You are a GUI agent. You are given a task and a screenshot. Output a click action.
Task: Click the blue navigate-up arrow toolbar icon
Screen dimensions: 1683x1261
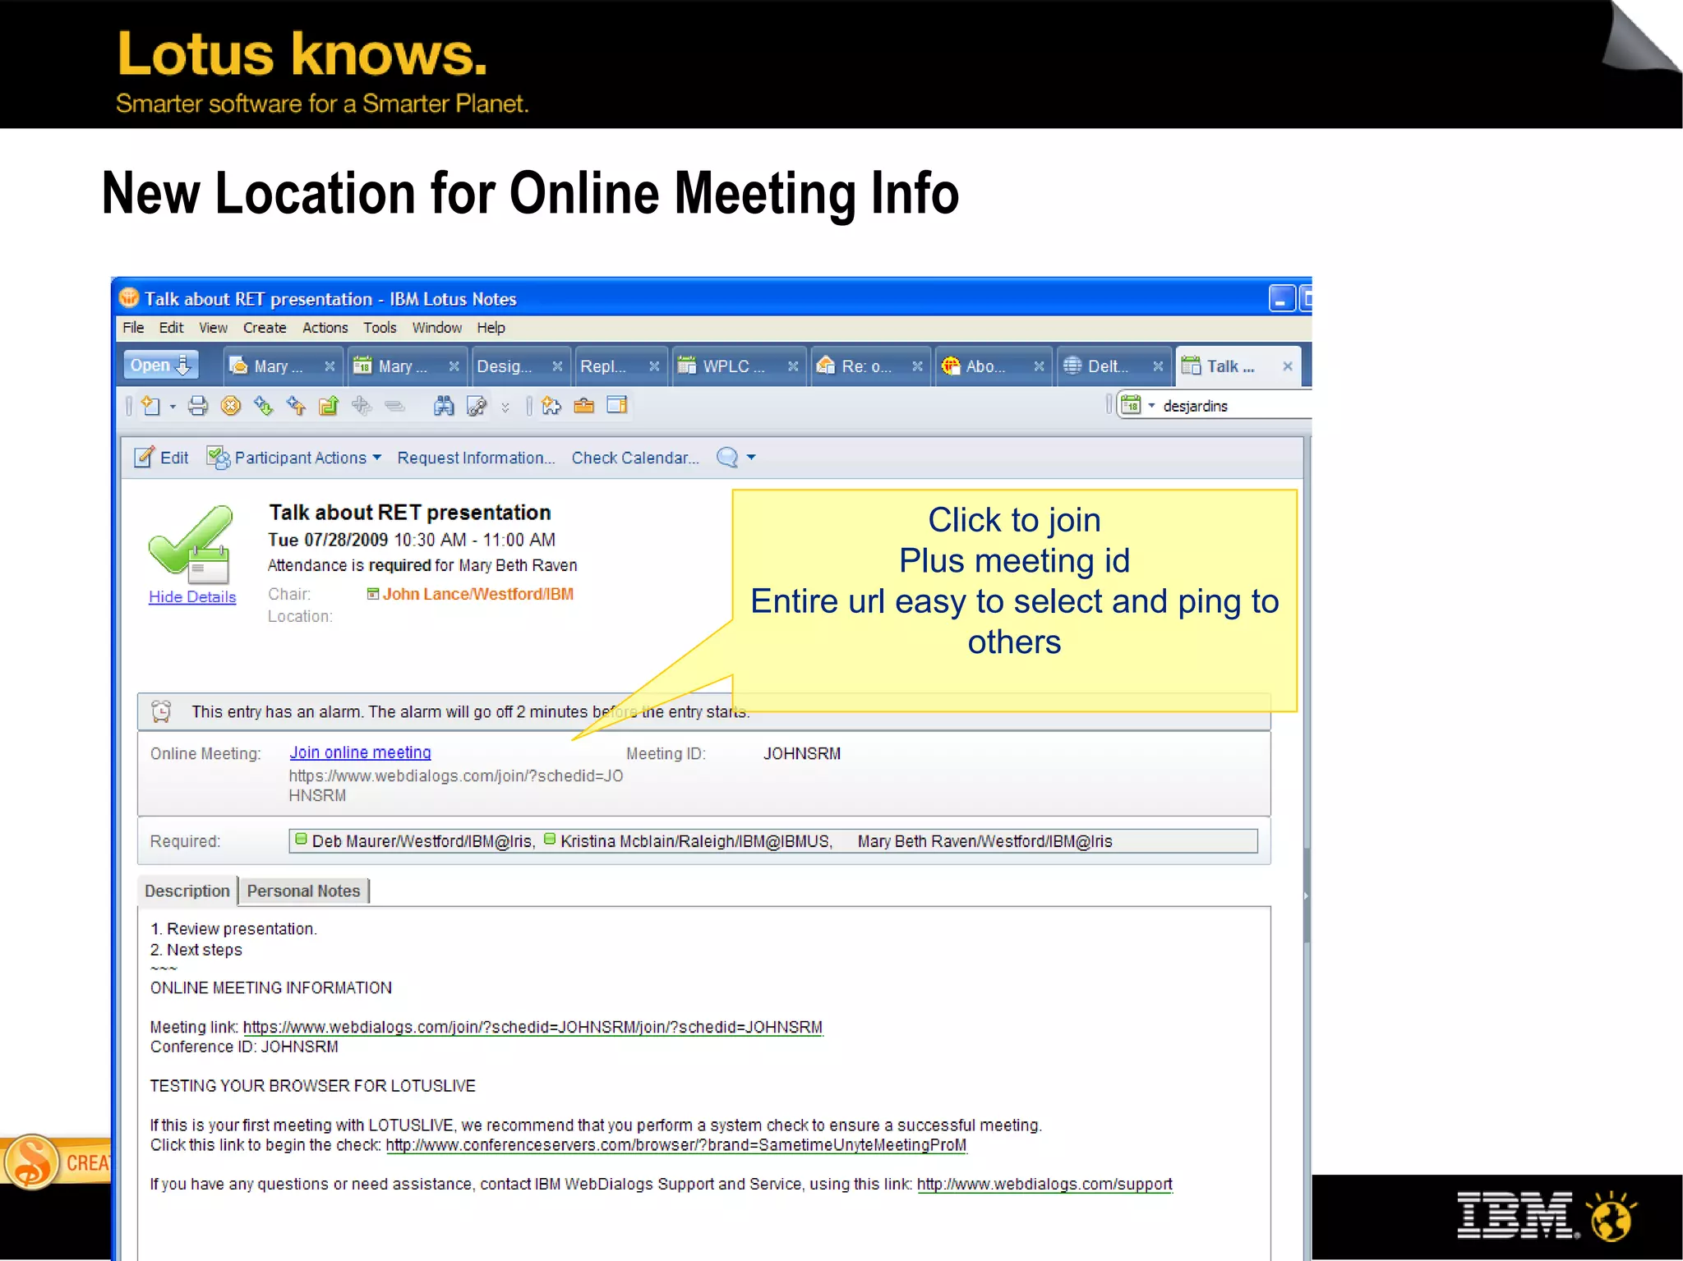click(296, 406)
